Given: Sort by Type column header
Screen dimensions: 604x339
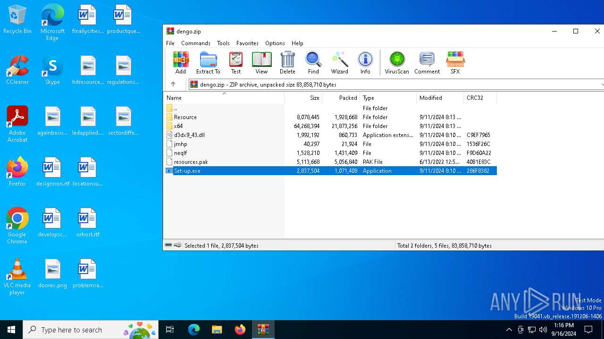Looking at the screenshot, I should click(388, 98).
